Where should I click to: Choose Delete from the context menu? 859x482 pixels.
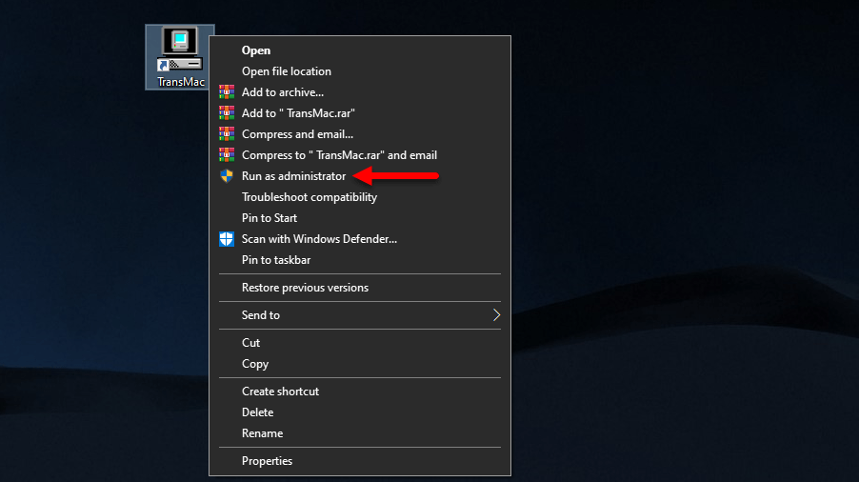click(x=360, y=412)
